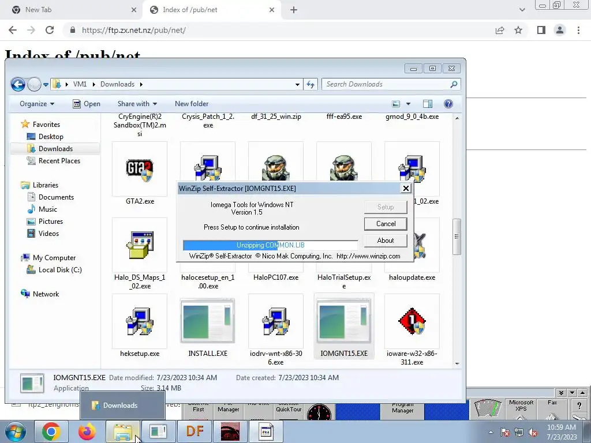Viewport: 591px width, 443px height.
Task: Open Firefox from the taskbar
Action: point(87,431)
